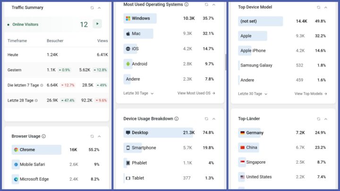Open the View Top Models link

(x=310, y=94)
